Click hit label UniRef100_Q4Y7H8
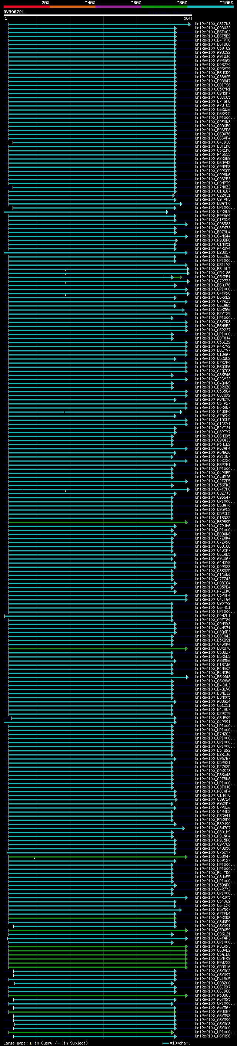The height and width of the screenshot is (1046, 237). click(213, 489)
